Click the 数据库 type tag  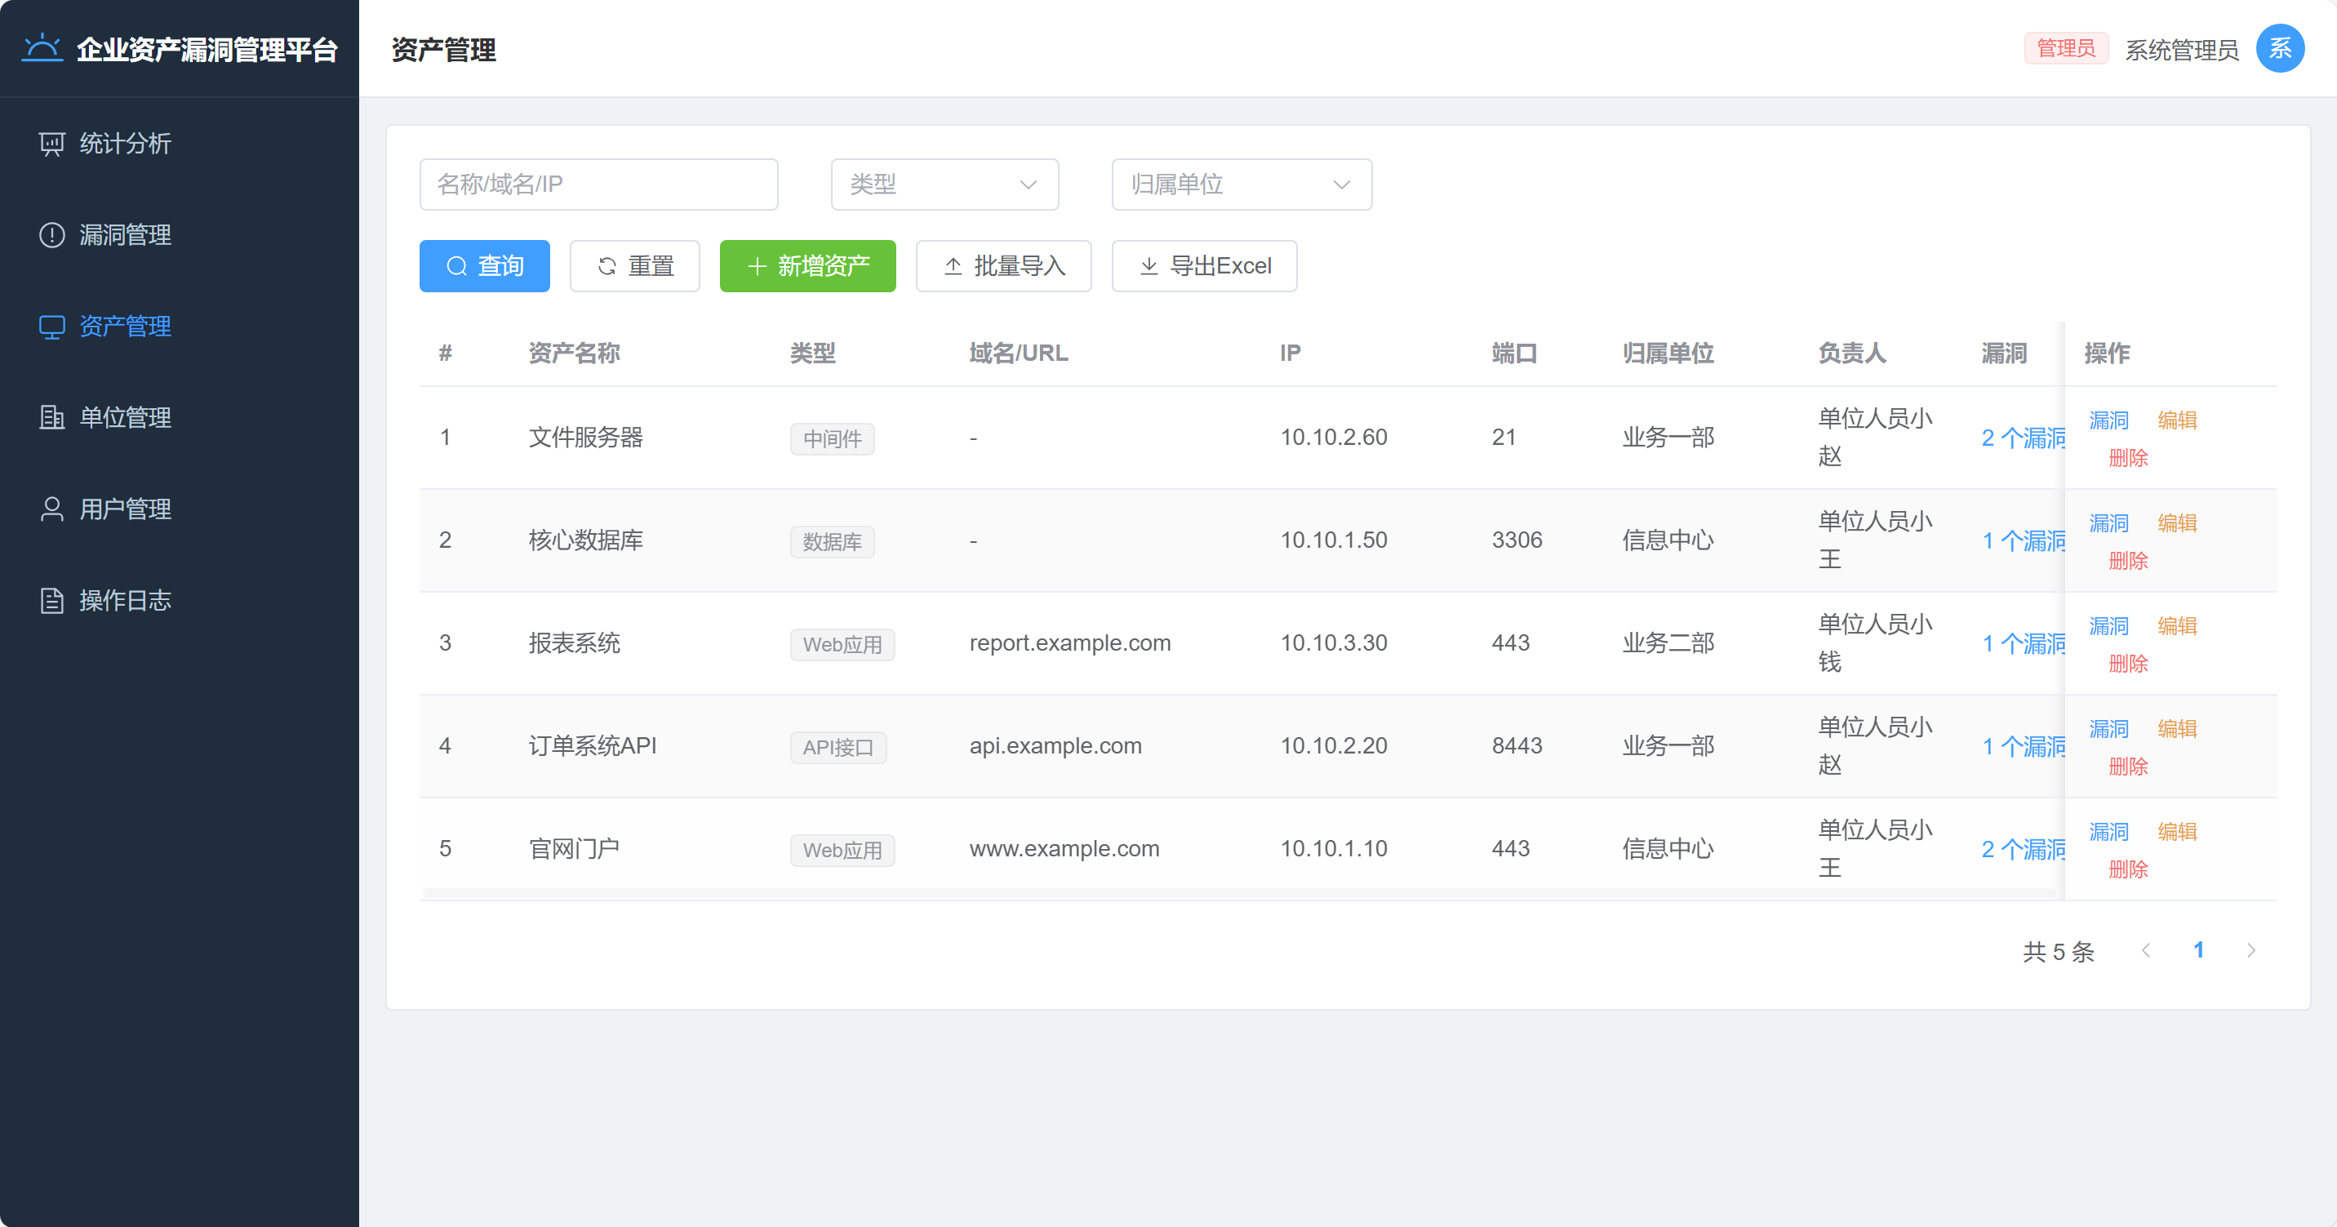pyautogui.click(x=832, y=542)
